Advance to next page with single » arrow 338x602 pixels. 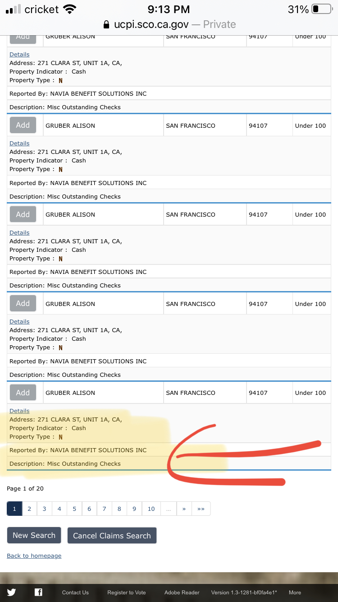[x=184, y=509]
